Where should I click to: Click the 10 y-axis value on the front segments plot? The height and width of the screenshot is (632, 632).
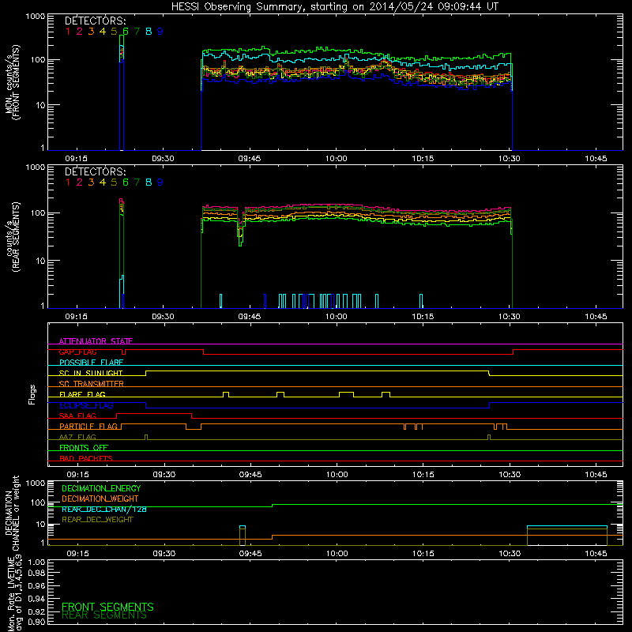40,105
